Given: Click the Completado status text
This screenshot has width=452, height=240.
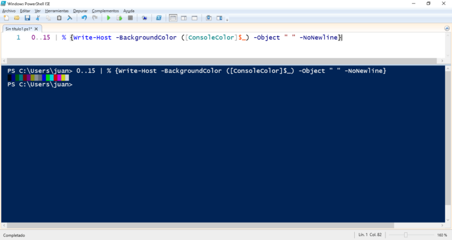Looking at the screenshot, I should point(14,235).
